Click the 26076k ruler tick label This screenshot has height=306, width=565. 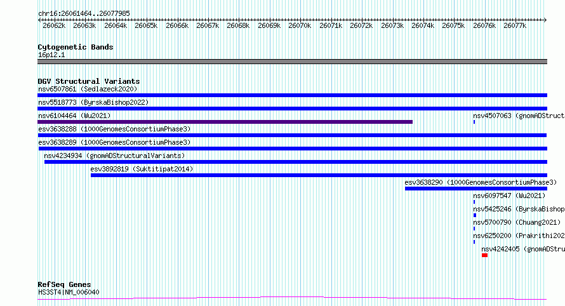coord(484,25)
